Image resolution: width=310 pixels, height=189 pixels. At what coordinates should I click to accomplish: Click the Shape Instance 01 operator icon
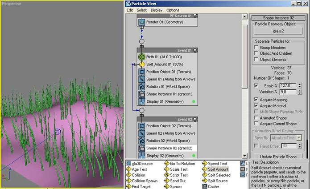point(142,94)
